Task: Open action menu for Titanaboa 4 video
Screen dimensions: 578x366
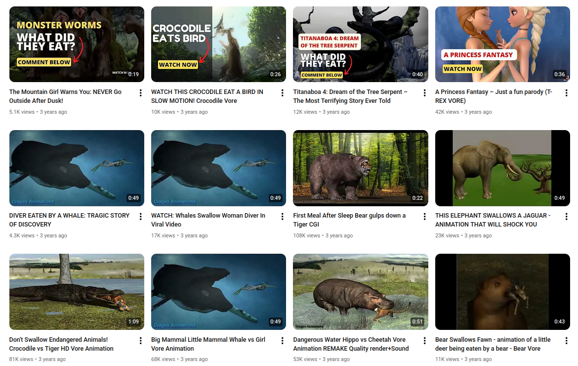Action: tap(425, 93)
